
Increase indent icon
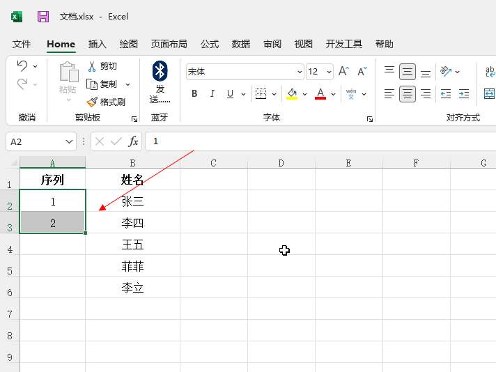point(464,93)
